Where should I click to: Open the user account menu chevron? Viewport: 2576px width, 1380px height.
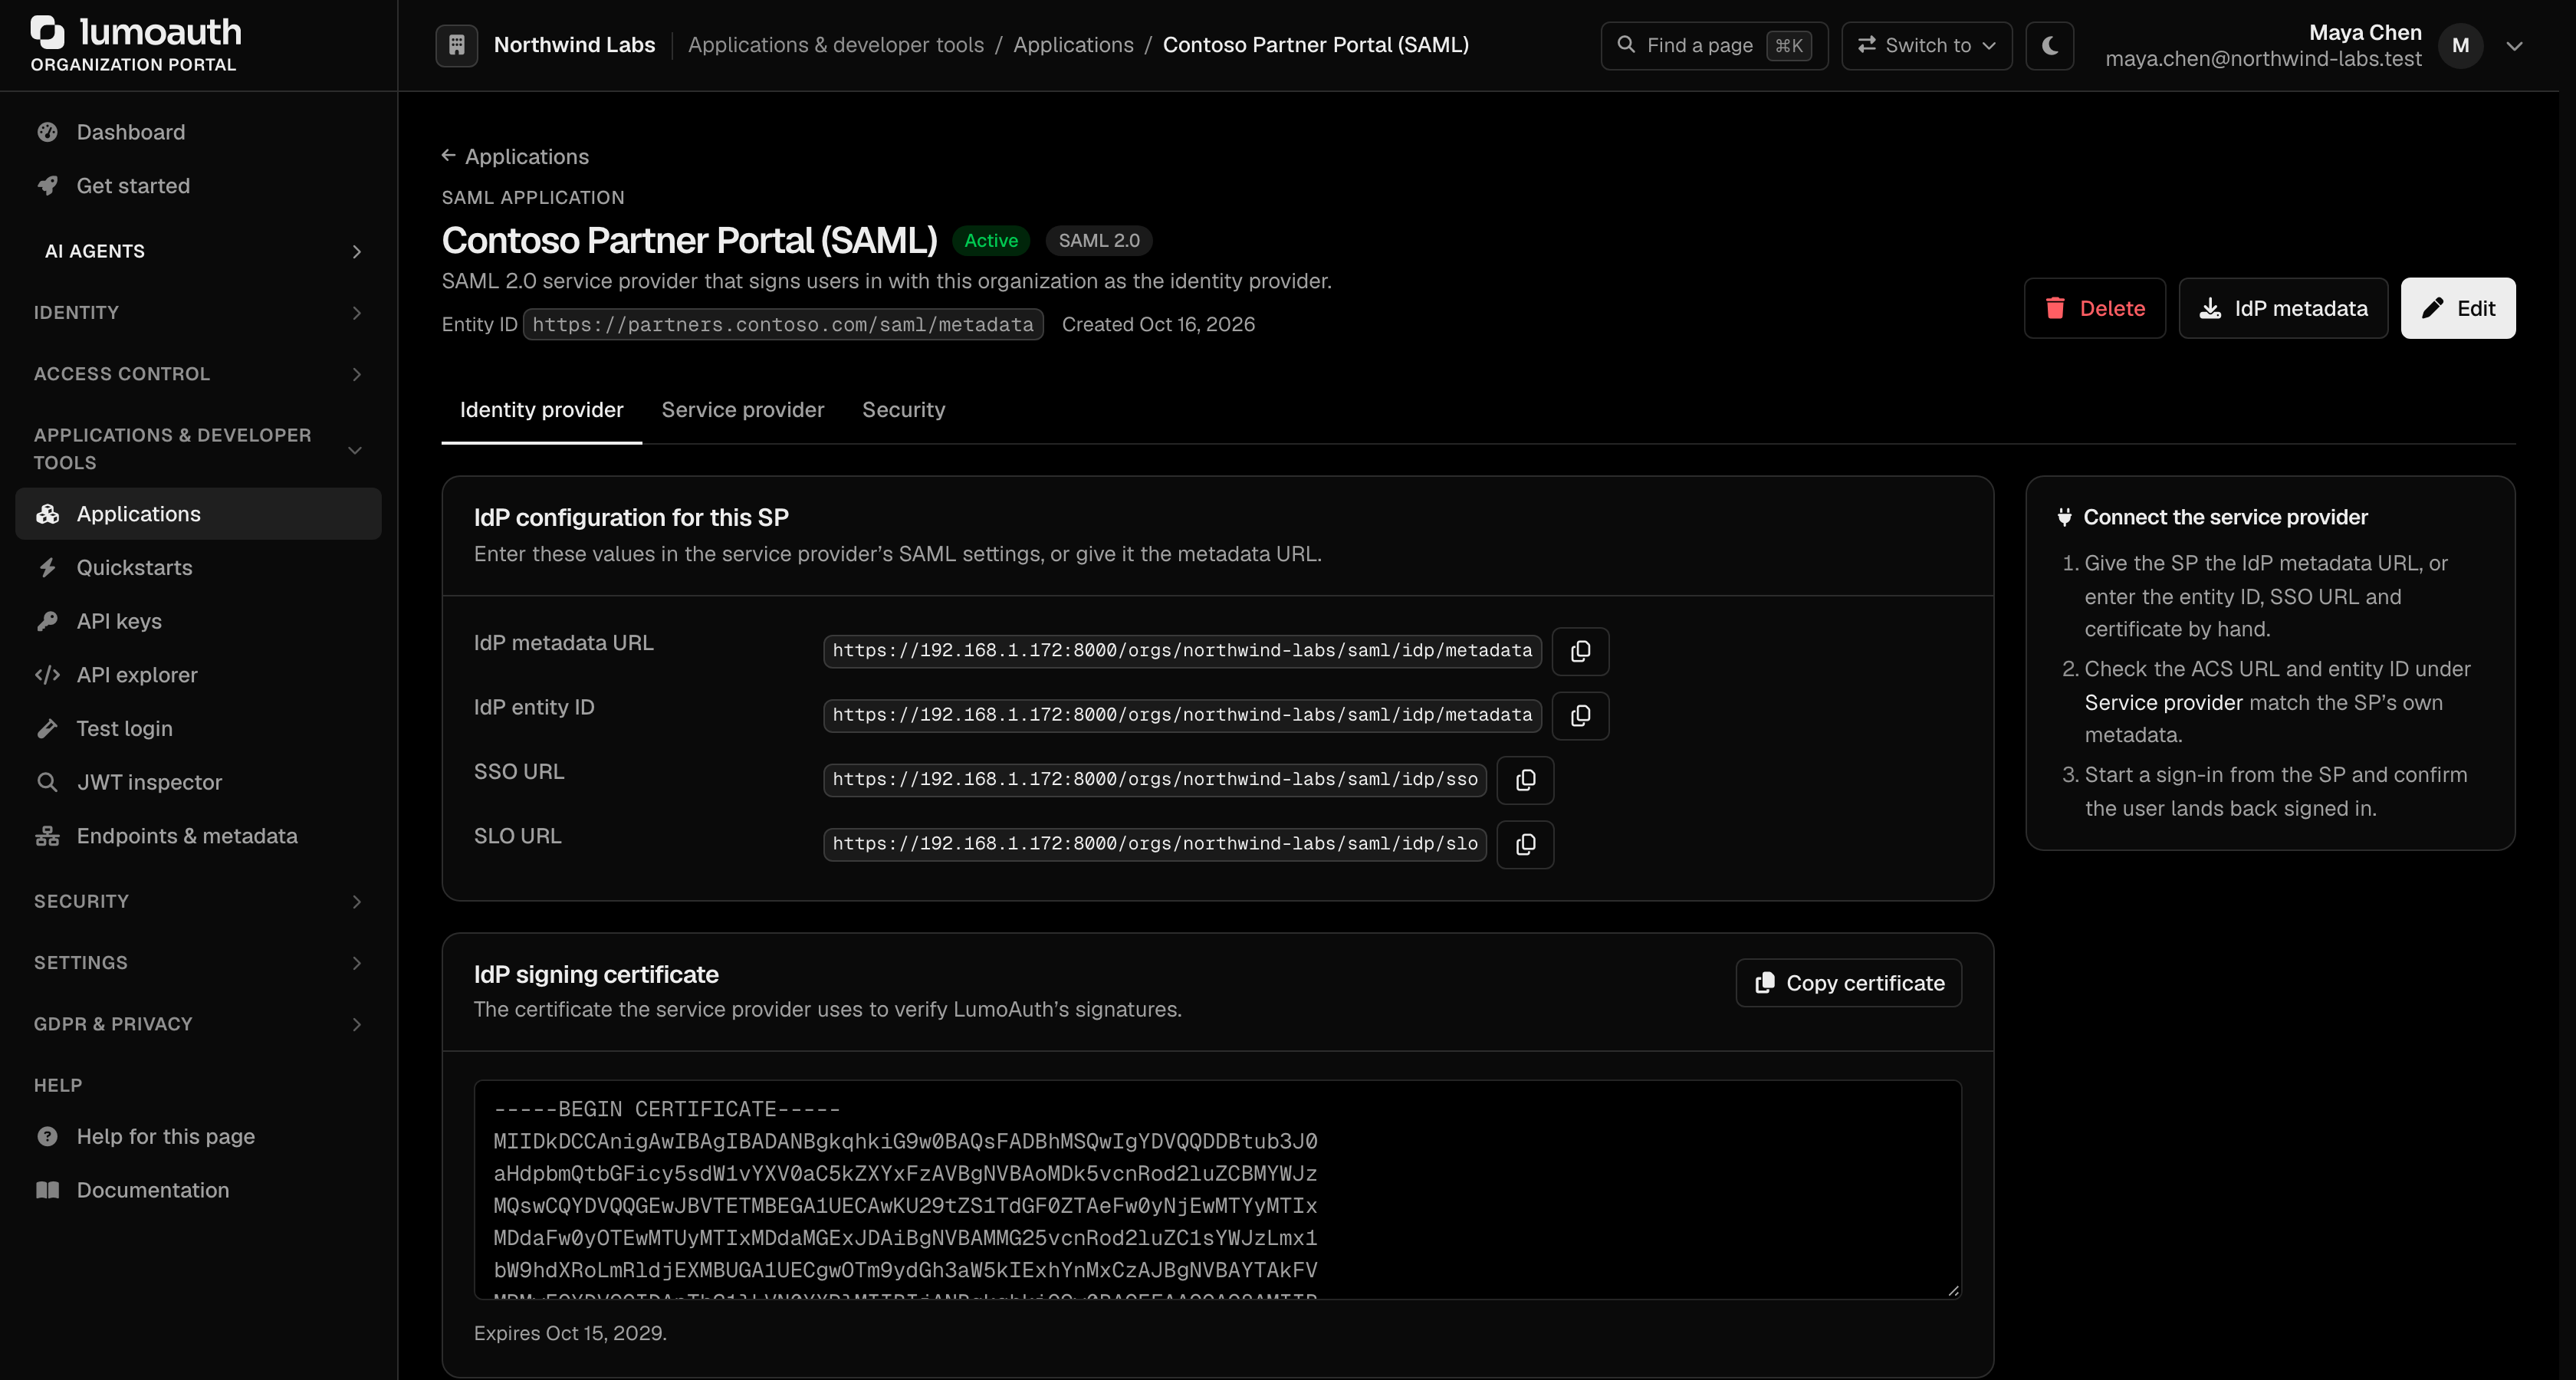(x=2514, y=46)
